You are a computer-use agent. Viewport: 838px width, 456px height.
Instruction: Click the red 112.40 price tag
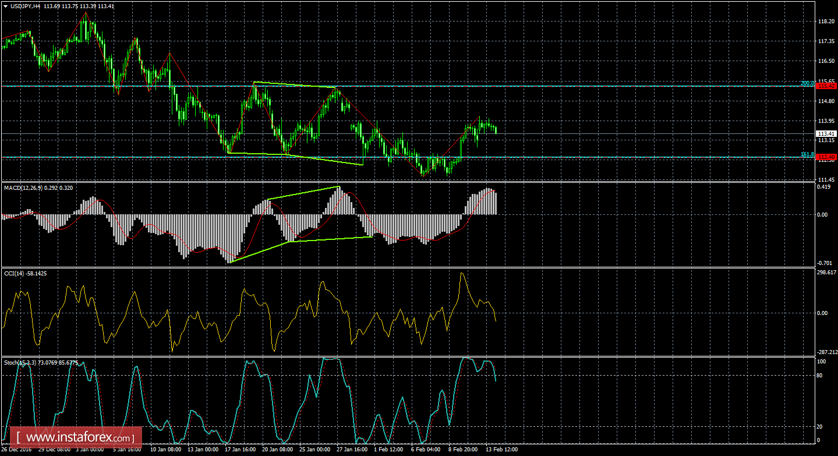pos(826,157)
